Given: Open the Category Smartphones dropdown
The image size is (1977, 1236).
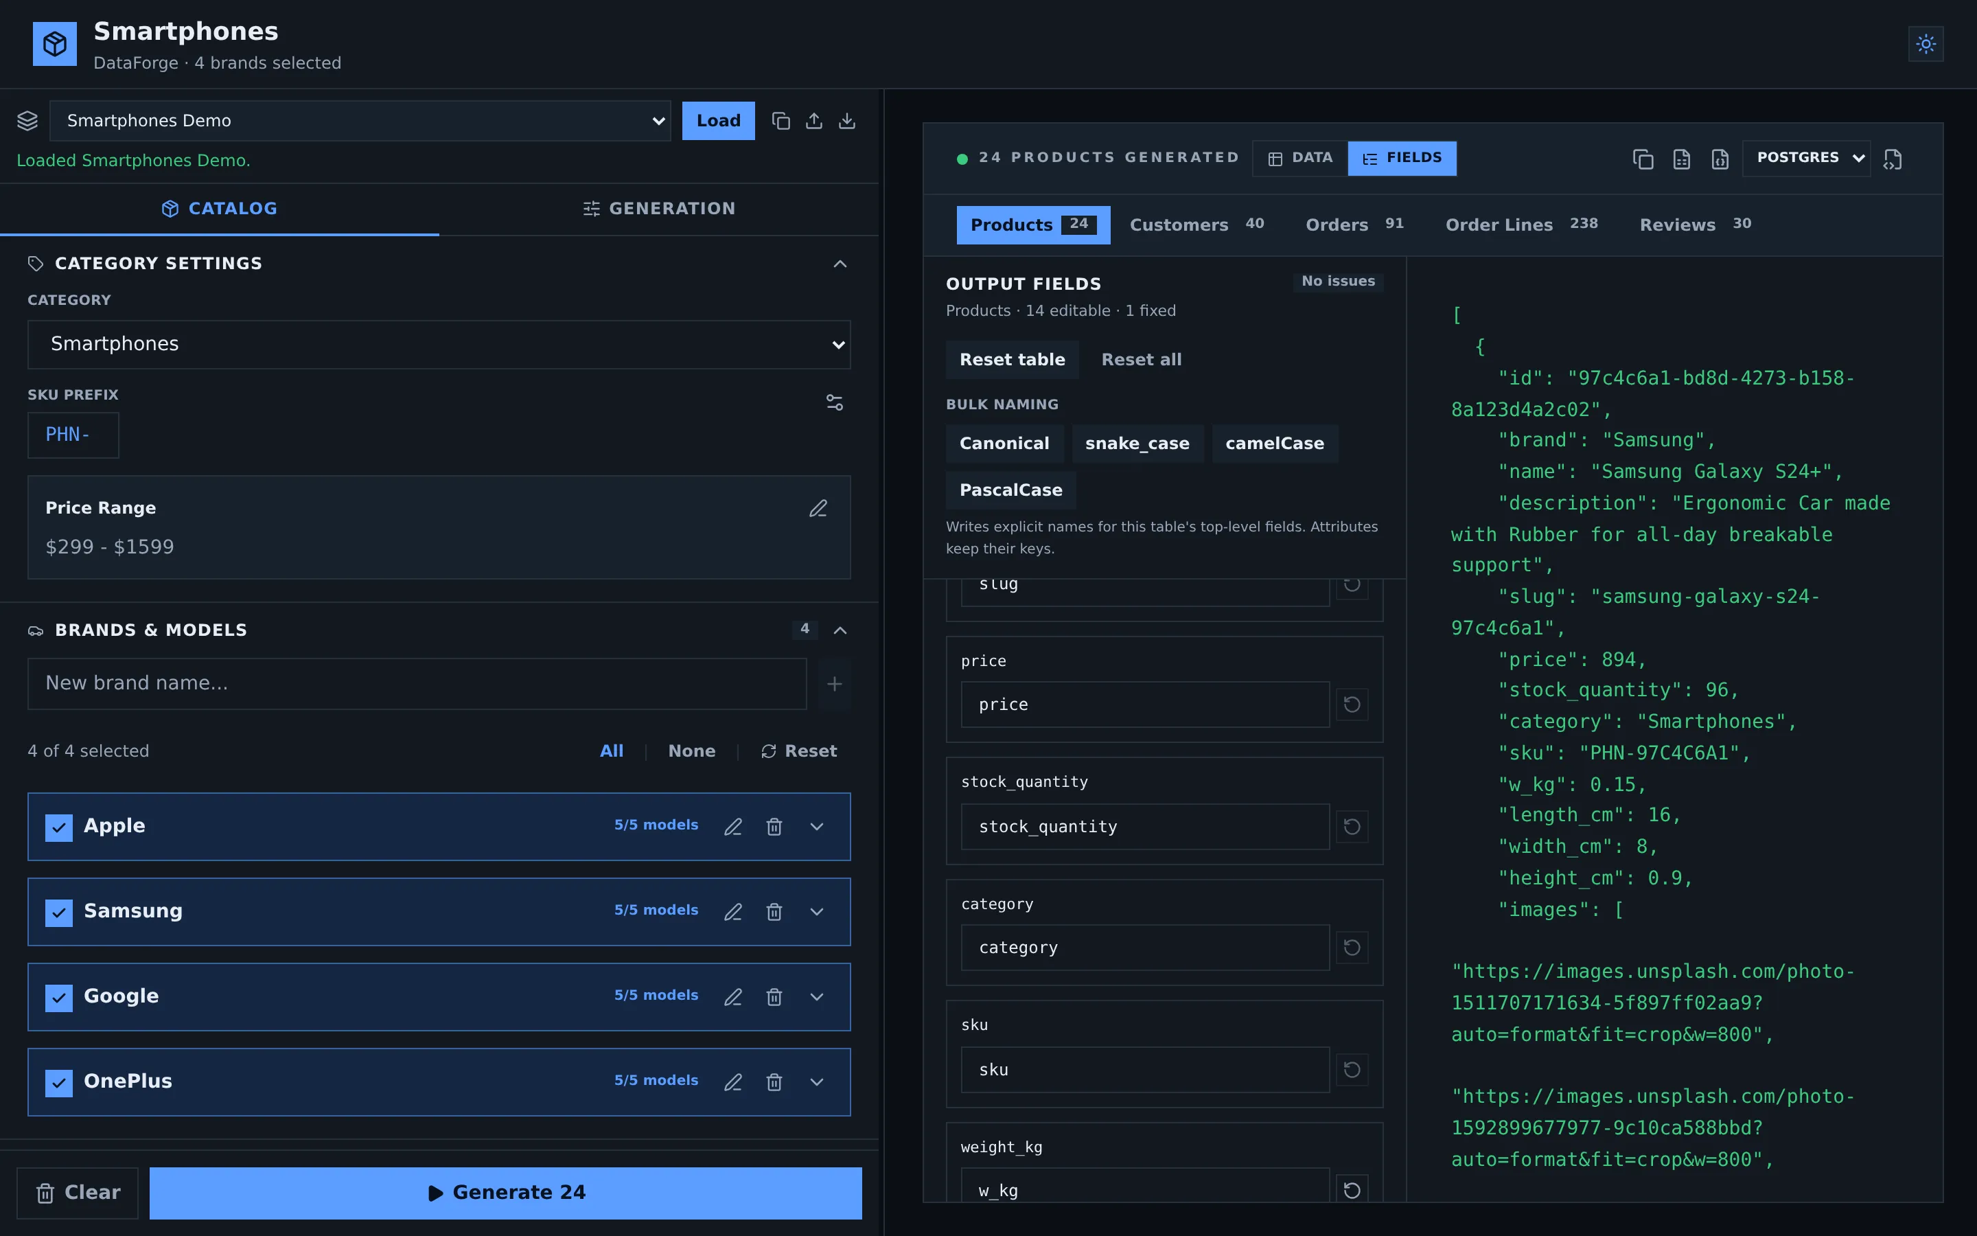Looking at the screenshot, I should point(439,344).
